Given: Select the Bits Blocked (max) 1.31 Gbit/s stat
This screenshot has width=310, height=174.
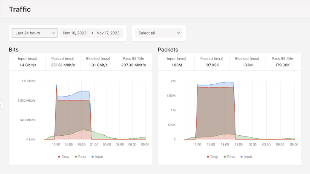Looking at the screenshot, I should coord(98,62).
